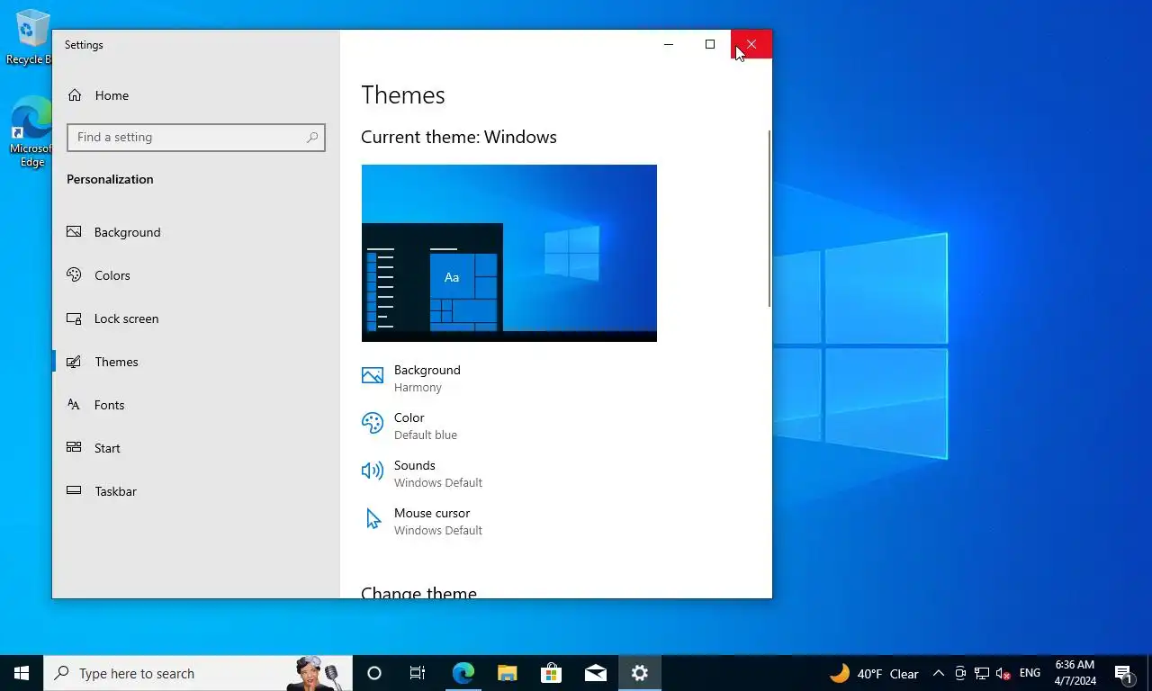The width and height of the screenshot is (1152, 691).
Task: Open Mouse cursor Windows Default option
Action: 422,521
